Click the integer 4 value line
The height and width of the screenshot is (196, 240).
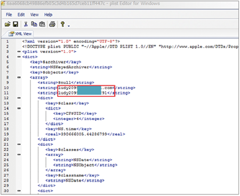(79, 119)
